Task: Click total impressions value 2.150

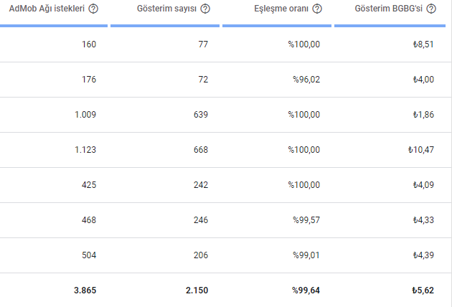Action: point(196,291)
